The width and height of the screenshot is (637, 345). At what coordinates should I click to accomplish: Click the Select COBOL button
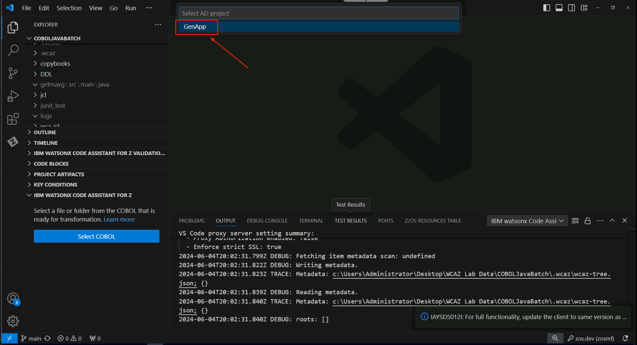click(x=97, y=236)
